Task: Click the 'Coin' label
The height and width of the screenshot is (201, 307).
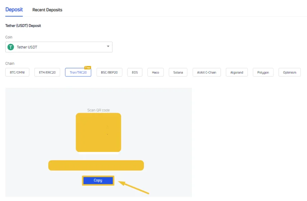Action: tap(9, 37)
